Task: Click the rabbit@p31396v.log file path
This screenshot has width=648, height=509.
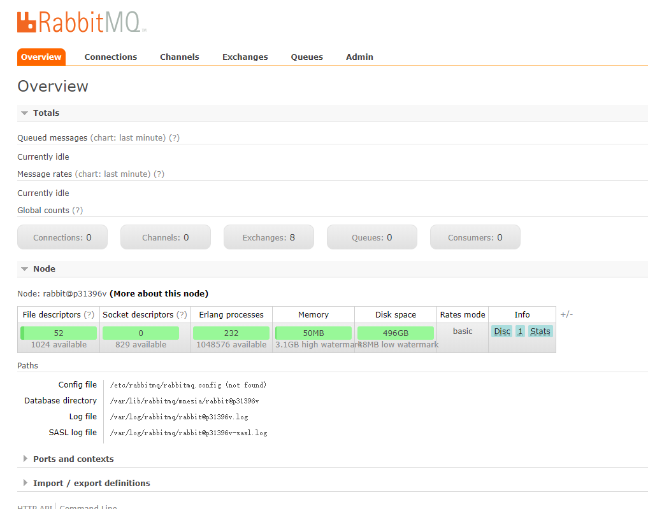Action: (x=179, y=417)
